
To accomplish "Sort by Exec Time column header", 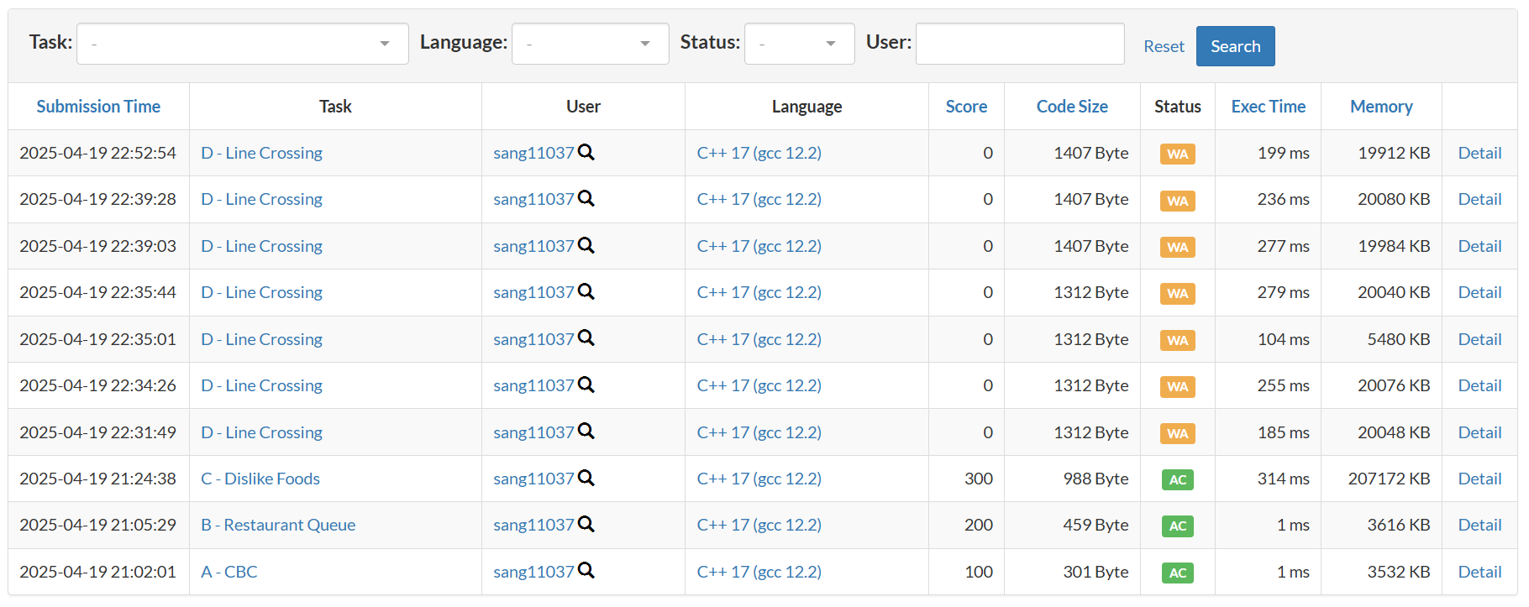I will [x=1268, y=107].
